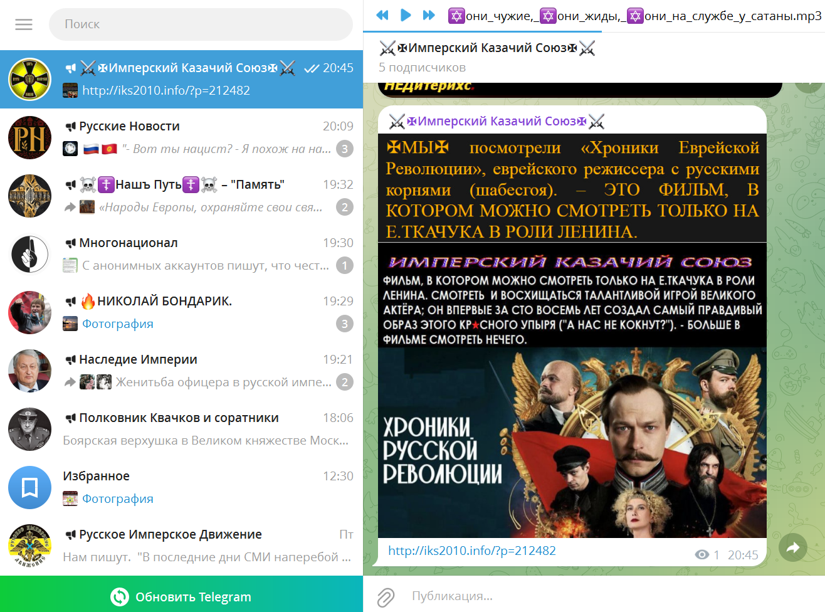The height and width of the screenshot is (612, 825).
Task: Skip to next audio track
Action: point(429,15)
